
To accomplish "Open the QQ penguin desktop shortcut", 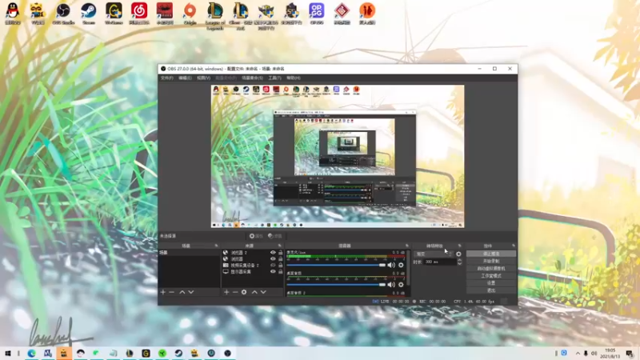I will [x=13, y=14].
